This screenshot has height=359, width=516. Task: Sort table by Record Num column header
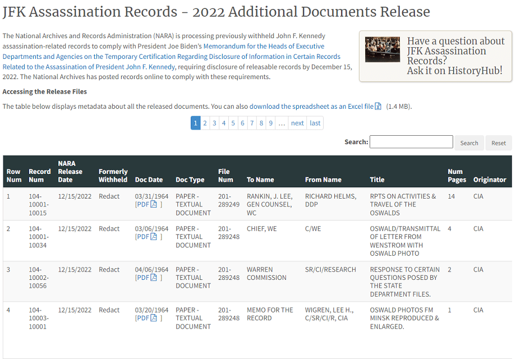40,176
